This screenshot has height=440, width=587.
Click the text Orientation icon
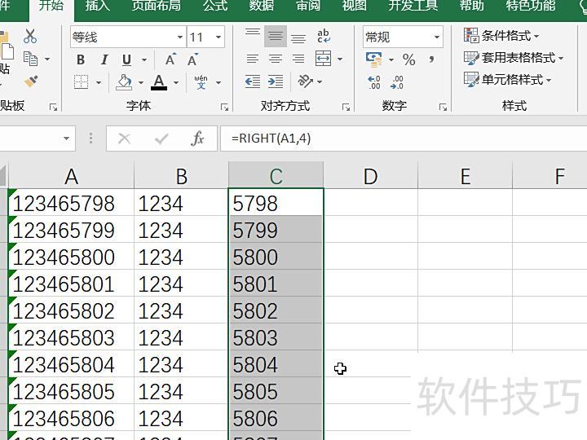[x=305, y=81]
